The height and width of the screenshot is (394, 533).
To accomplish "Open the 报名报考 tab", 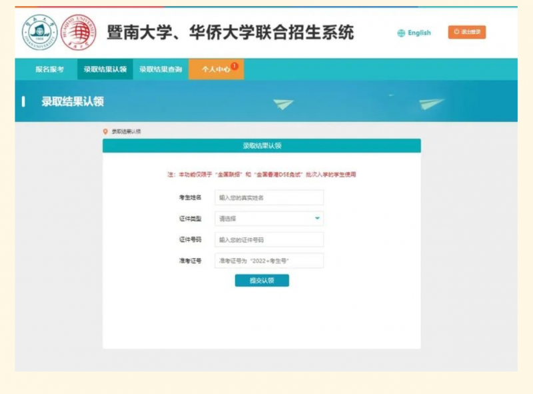I will (49, 69).
